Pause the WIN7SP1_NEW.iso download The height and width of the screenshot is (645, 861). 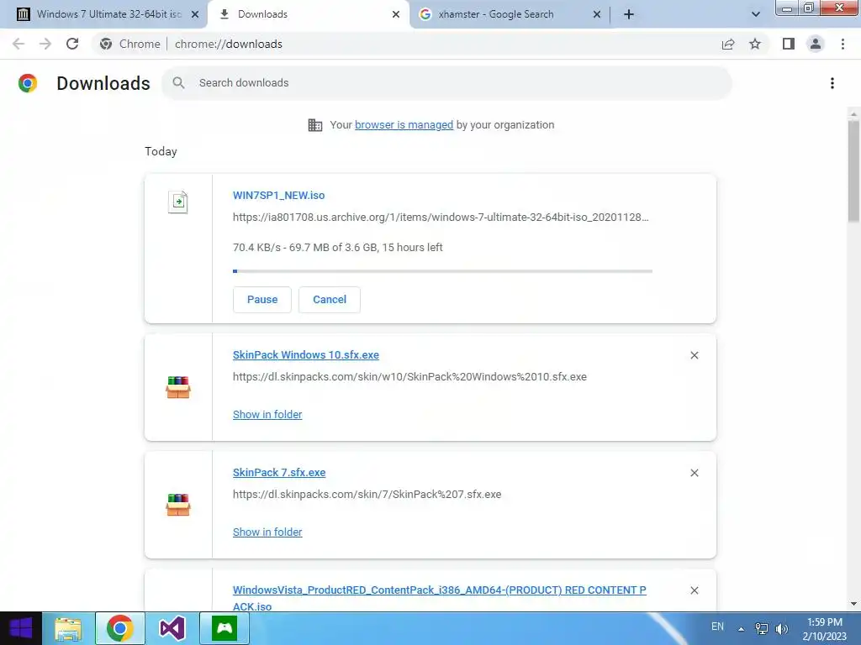tap(262, 300)
